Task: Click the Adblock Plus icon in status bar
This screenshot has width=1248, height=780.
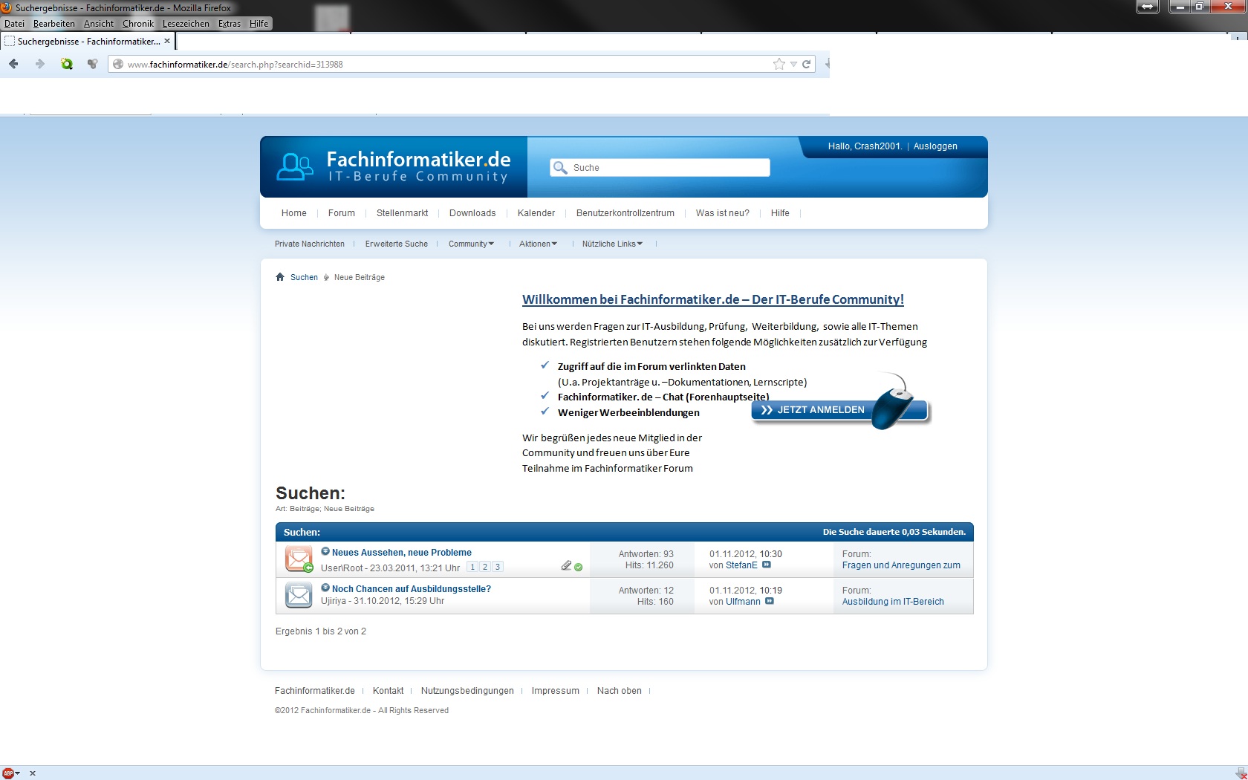Action: pos(9,773)
